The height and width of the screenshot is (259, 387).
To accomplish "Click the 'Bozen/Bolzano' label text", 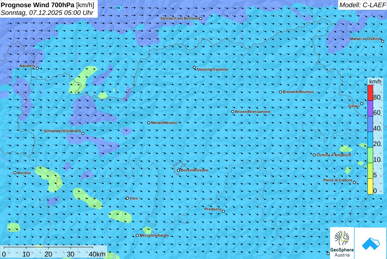I will tap(194, 170).
